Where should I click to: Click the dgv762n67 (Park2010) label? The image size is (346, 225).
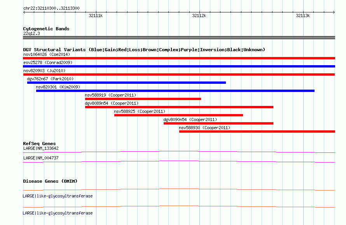click(50, 79)
